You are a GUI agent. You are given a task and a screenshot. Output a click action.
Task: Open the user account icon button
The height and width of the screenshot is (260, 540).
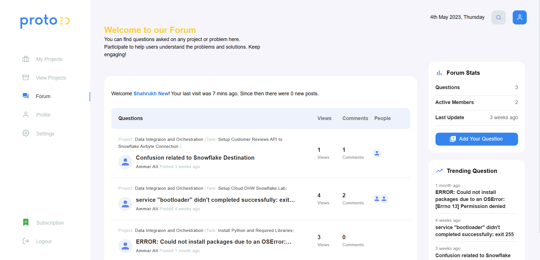pos(519,17)
